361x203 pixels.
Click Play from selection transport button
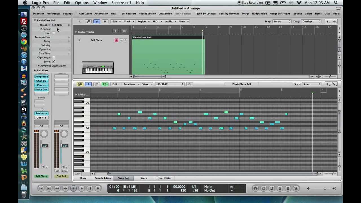point(49,188)
